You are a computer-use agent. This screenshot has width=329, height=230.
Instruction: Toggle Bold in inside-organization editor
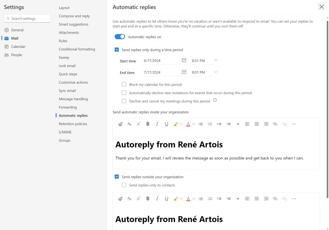(x=148, y=124)
